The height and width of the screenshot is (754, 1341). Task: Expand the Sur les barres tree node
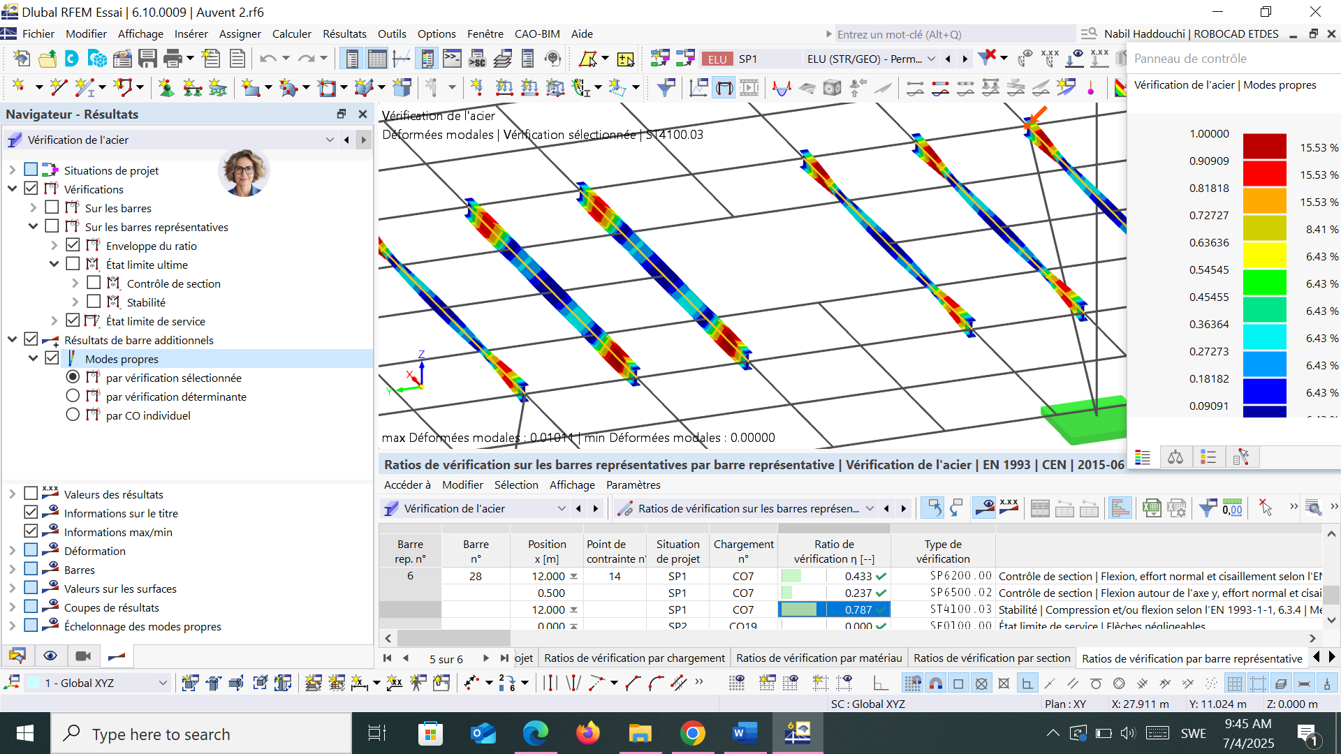pos(33,207)
